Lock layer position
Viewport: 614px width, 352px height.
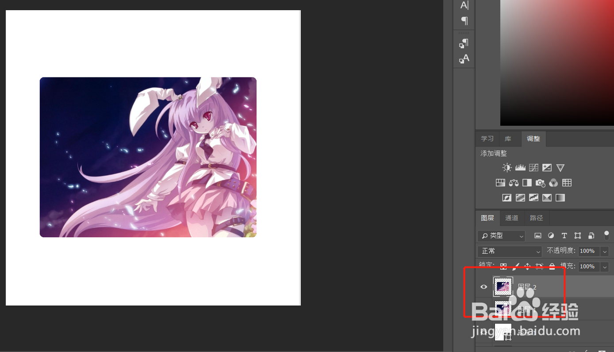click(527, 267)
